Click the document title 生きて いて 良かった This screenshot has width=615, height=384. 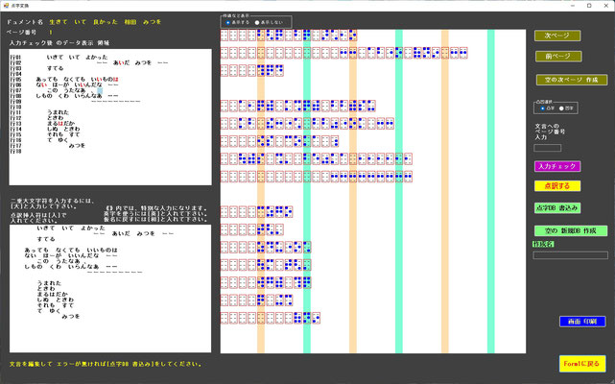point(83,22)
